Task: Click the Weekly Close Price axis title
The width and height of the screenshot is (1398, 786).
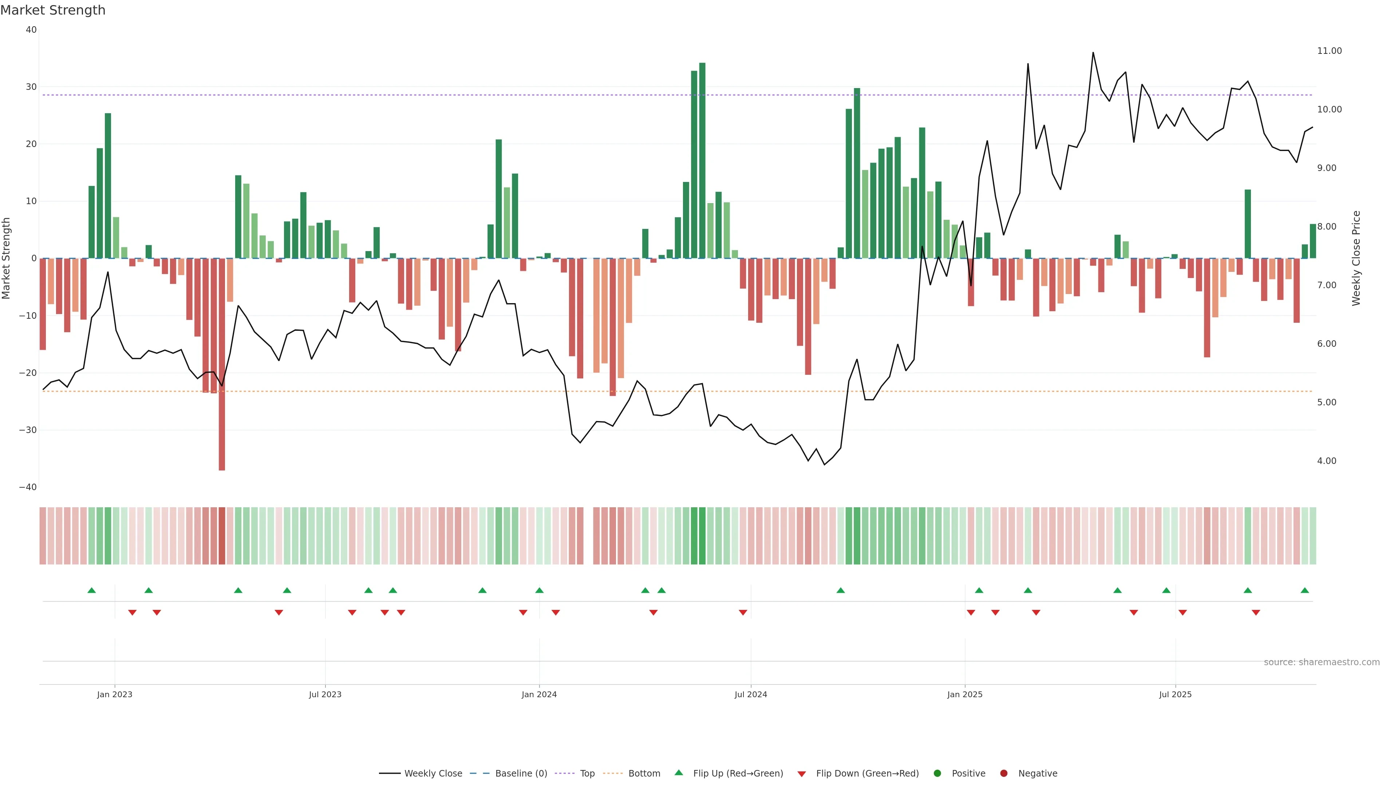Action: click(x=1356, y=258)
